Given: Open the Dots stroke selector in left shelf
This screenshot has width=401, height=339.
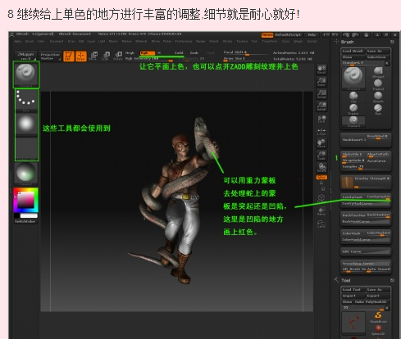Looking at the screenshot, I should click(26, 101).
